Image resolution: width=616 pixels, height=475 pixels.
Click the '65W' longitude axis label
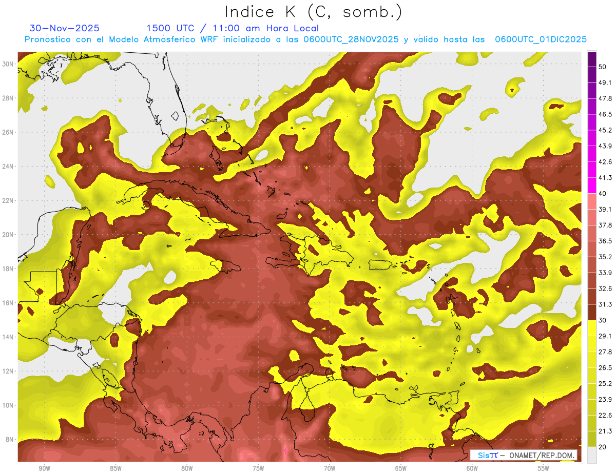pyautogui.click(x=401, y=468)
